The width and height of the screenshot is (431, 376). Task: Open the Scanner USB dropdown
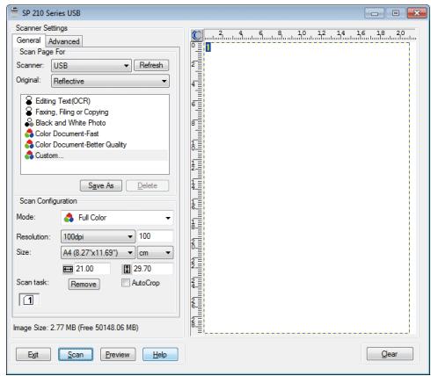(x=91, y=66)
